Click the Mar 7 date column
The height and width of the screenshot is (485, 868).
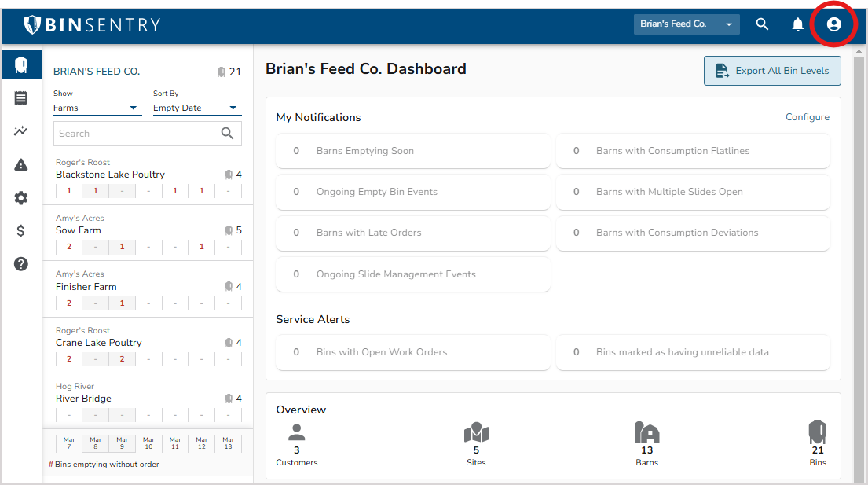[x=69, y=443]
